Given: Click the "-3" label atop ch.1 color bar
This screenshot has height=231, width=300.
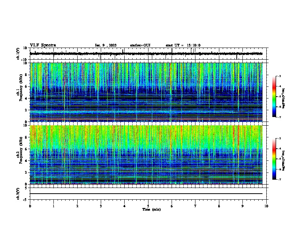Looking at the screenshot, I should point(279,76).
